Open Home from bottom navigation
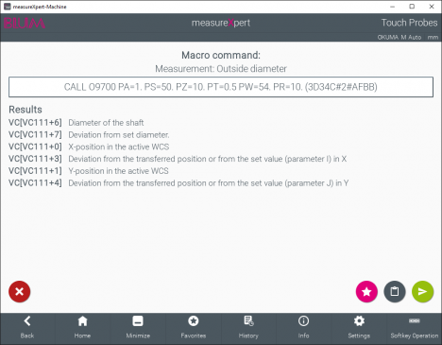This screenshot has width=442, height=345. [82, 328]
